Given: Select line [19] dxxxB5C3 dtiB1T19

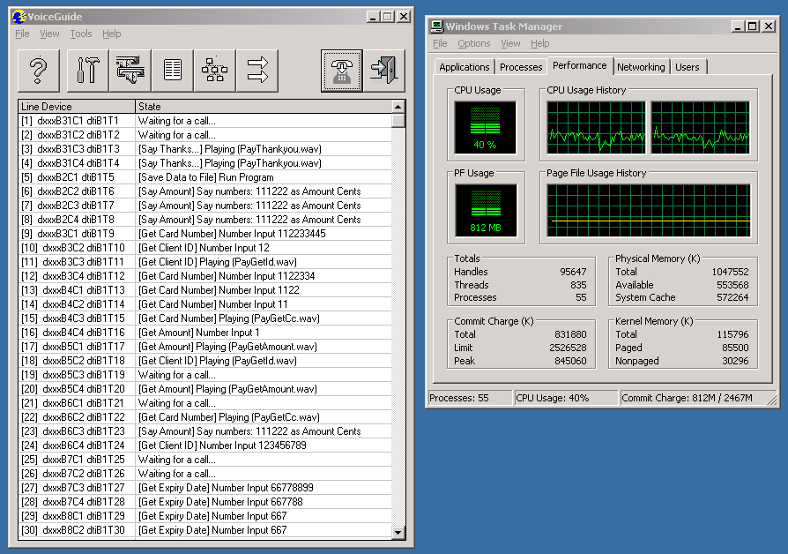Looking at the screenshot, I should click(x=205, y=375).
